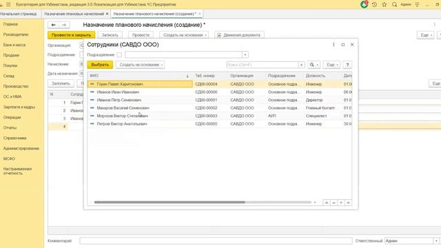Open the Главное section
The width and height of the screenshot is (441, 248).
[10, 24]
